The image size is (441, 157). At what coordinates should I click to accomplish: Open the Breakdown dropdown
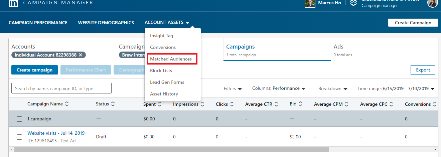click(333, 88)
